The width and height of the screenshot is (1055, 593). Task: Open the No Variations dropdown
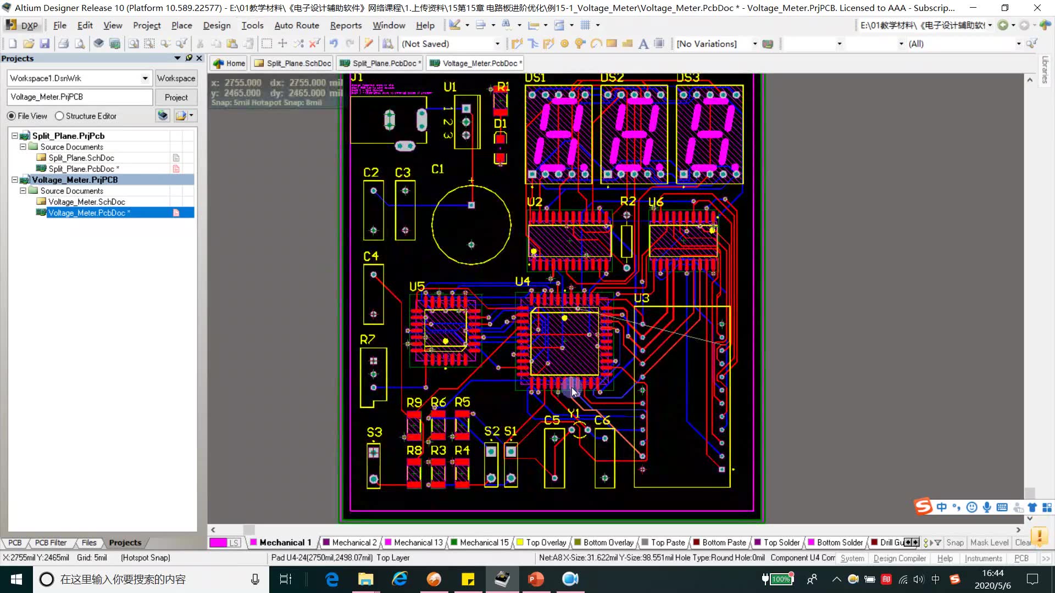(754, 44)
